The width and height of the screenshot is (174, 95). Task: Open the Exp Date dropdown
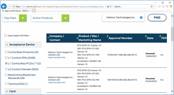23,18
